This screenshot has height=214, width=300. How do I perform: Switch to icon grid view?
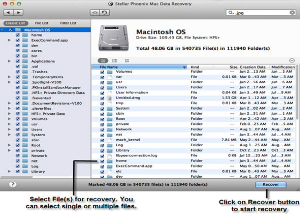pos(127,61)
